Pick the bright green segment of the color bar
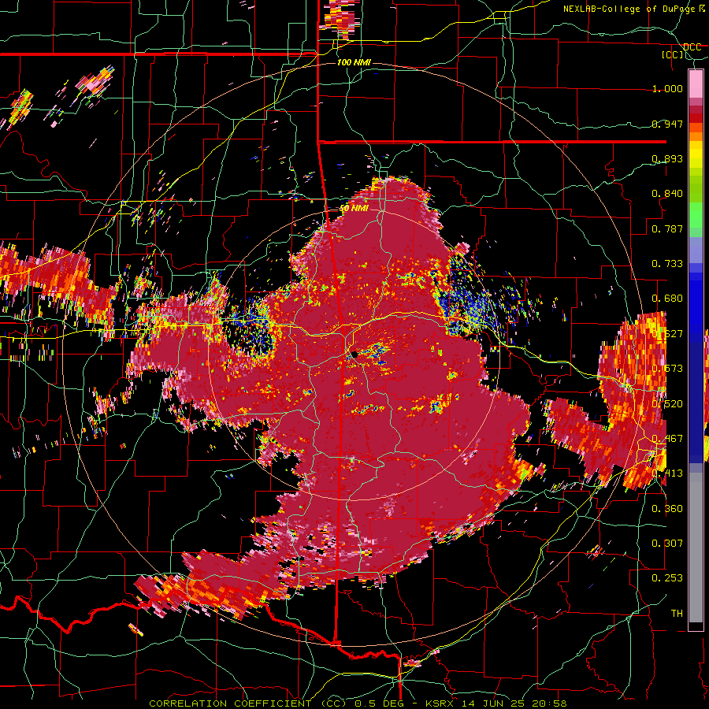The height and width of the screenshot is (709, 709). (696, 215)
